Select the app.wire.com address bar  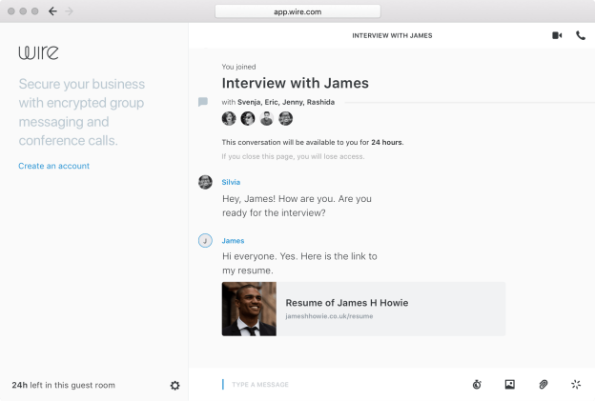[x=297, y=11]
